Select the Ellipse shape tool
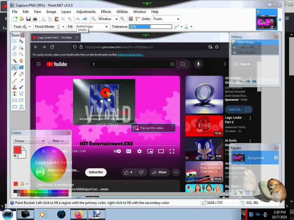This screenshot has width=294, height=220. (14, 107)
